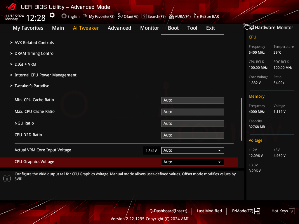Open the Exit tab
The width and height of the screenshot is (299, 224).
click(211, 28)
